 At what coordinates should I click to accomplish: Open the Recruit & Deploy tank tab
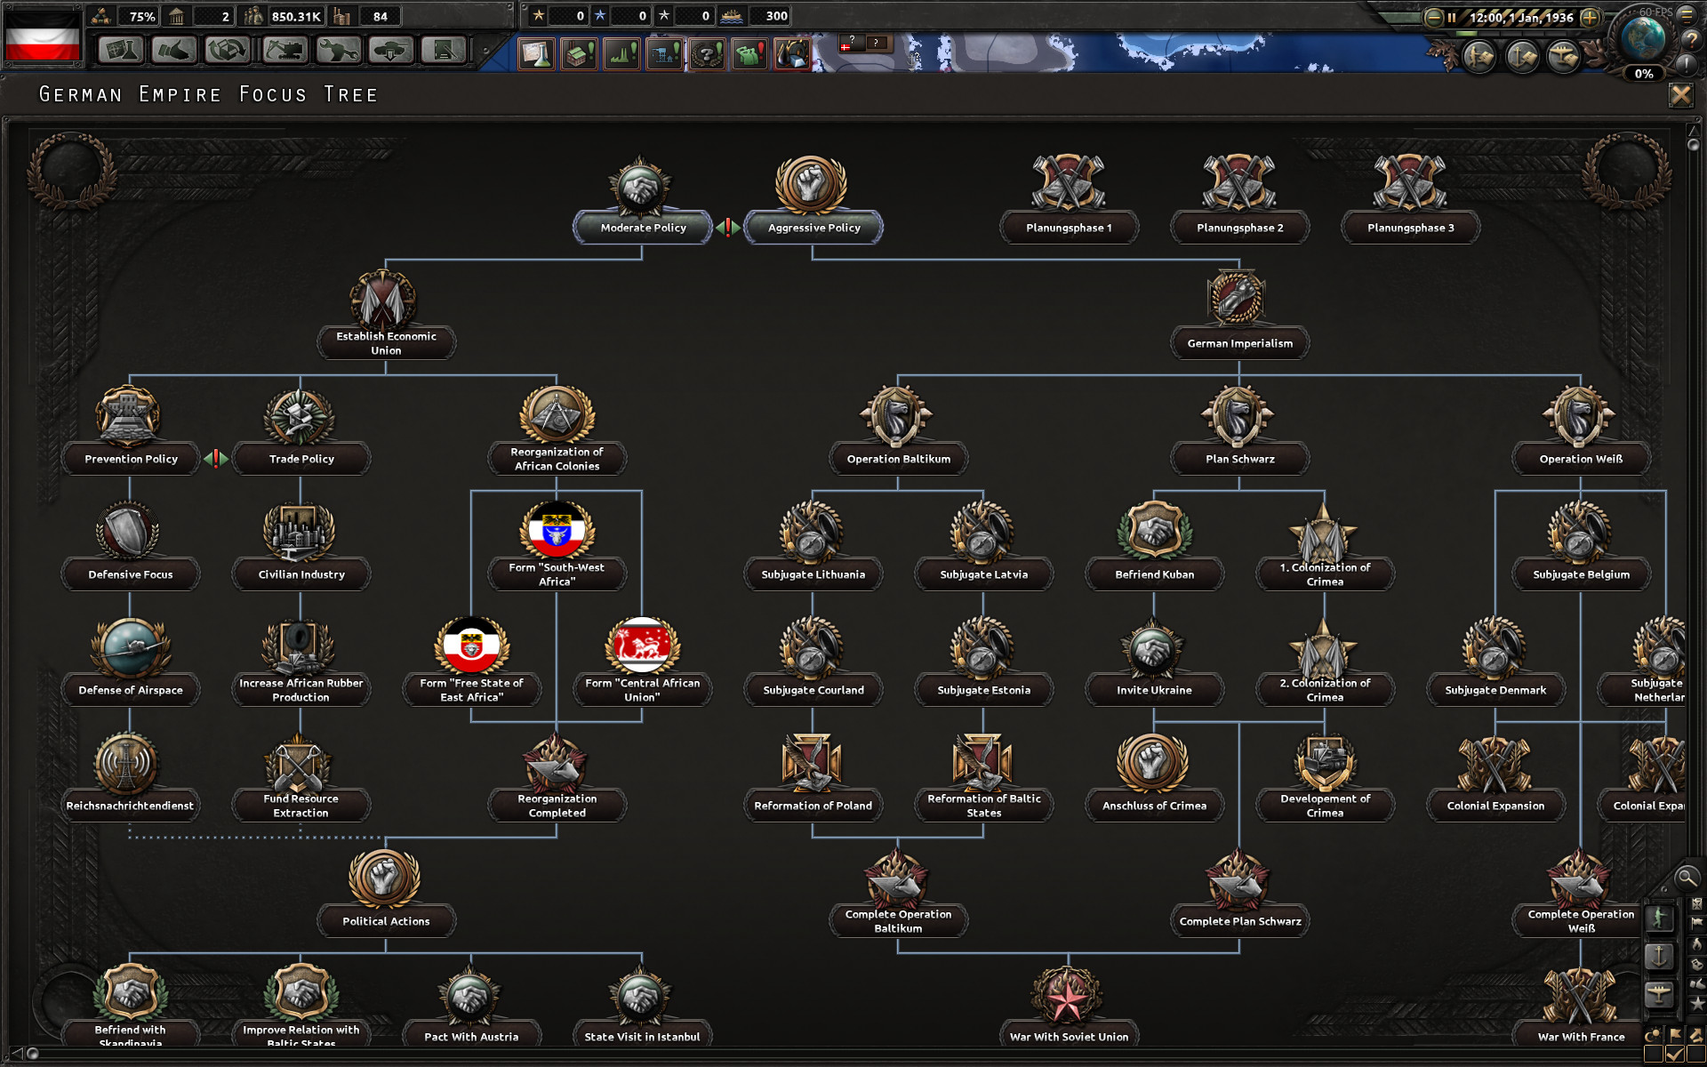(x=391, y=50)
